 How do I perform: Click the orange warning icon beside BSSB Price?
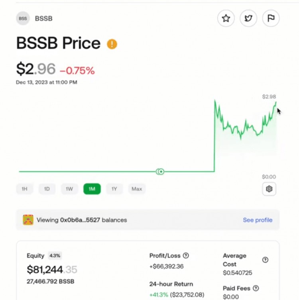[112, 44]
